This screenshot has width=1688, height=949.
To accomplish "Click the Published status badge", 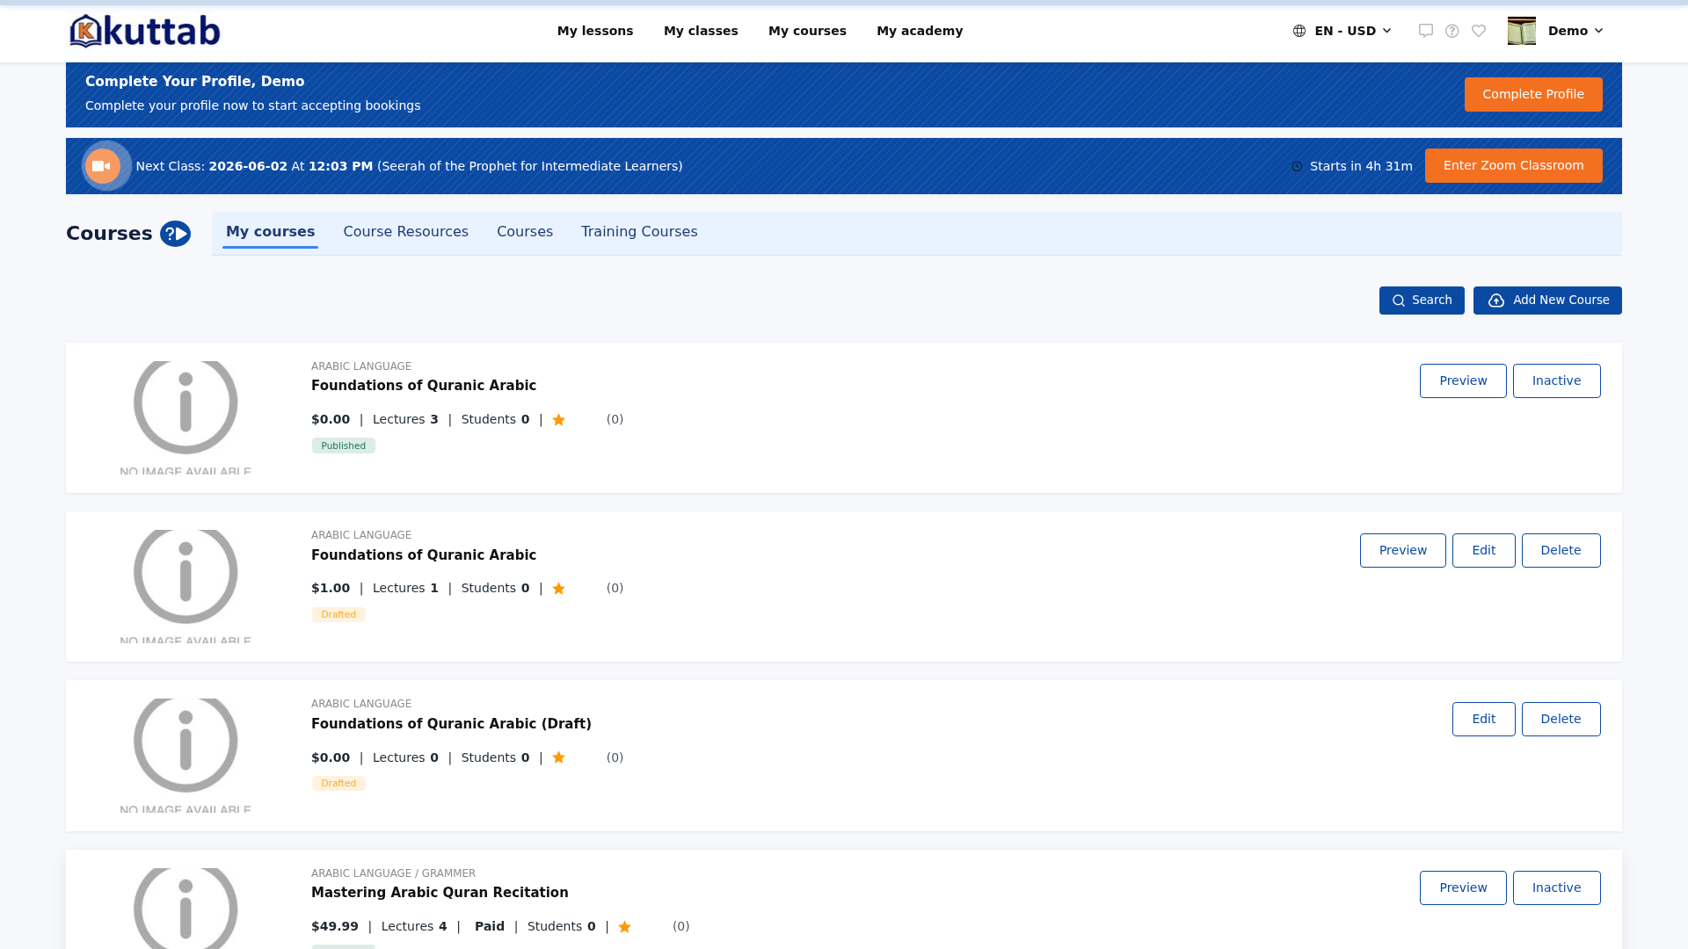I will [x=344, y=446].
